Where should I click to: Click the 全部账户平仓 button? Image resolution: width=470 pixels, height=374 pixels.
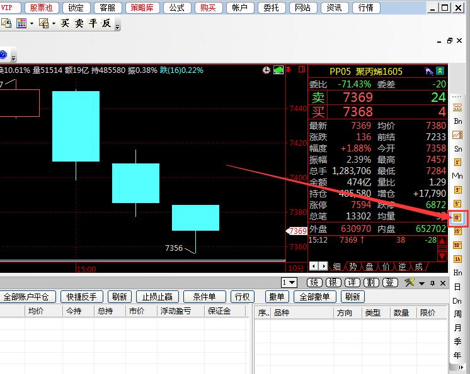pyautogui.click(x=29, y=297)
